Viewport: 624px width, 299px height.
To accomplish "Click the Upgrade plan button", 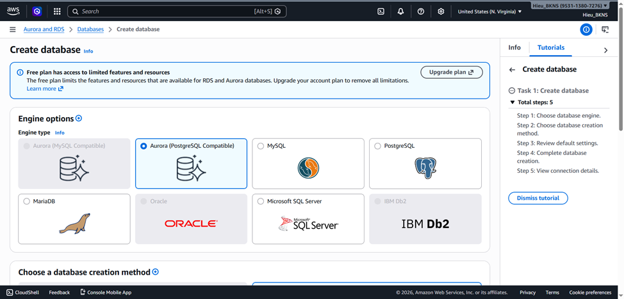I will coord(451,72).
